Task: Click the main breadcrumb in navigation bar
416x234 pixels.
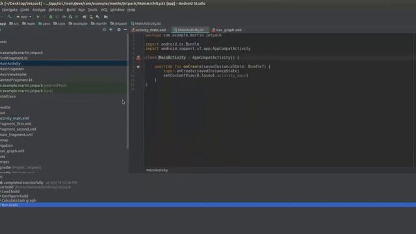Action: (29, 23)
